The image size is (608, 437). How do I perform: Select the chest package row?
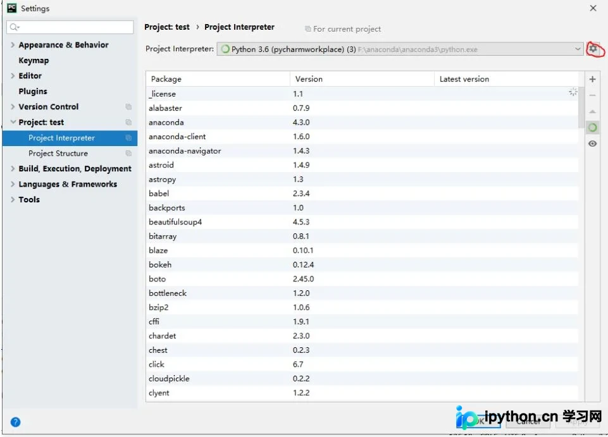pyautogui.click(x=362, y=350)
